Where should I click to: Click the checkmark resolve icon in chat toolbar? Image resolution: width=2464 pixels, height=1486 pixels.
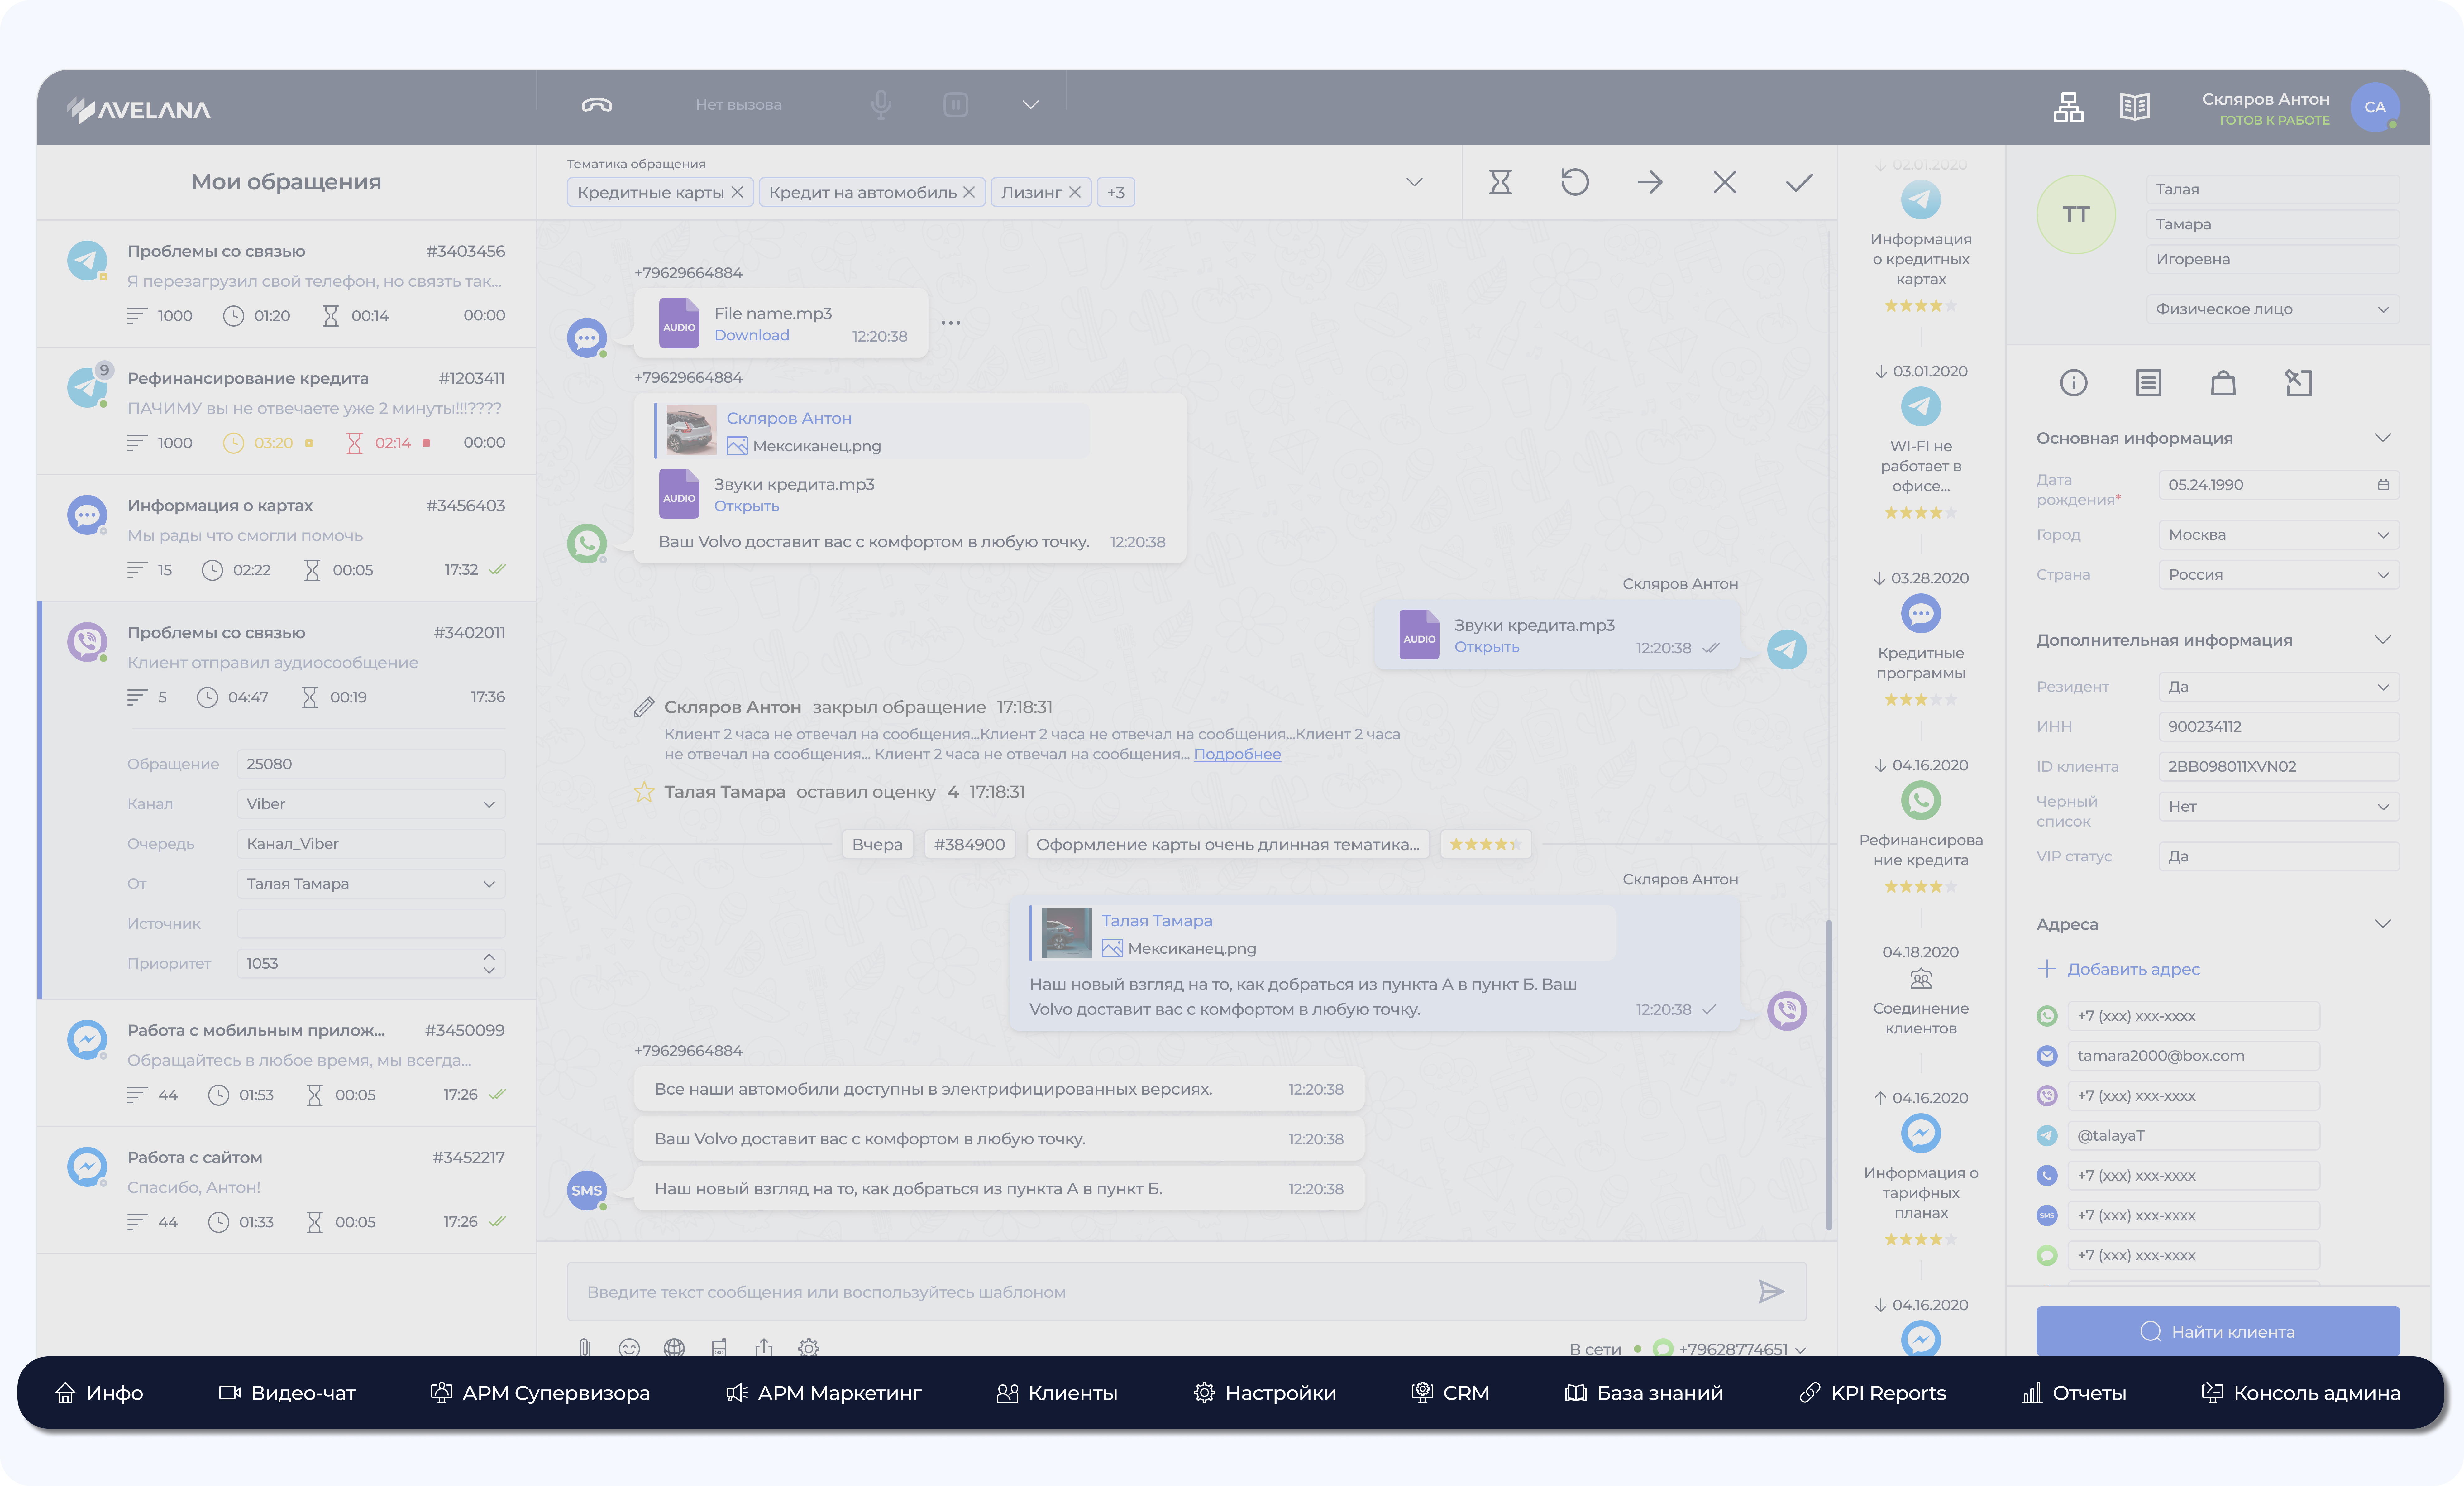pyautogui.click(x=1799, y=182)
